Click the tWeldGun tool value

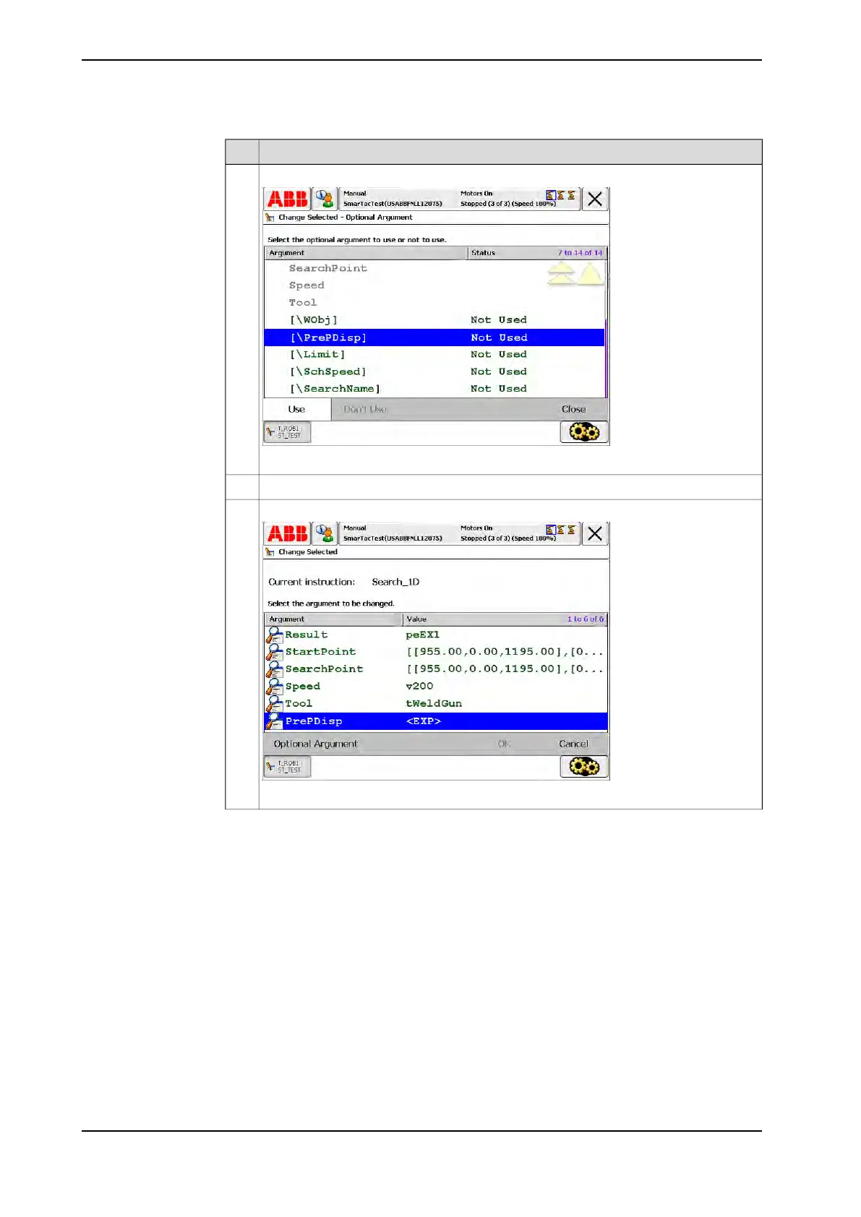tap(434, 704)
